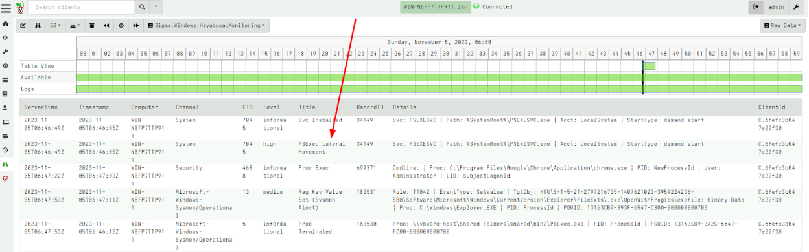Viewport: 809px width, 252px height.
Task: Click the Level column header
Action: click(272, 107)
